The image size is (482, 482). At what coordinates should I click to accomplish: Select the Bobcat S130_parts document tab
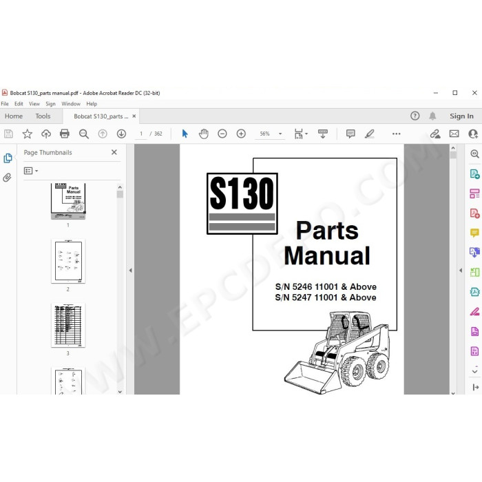tap(101, 116)
